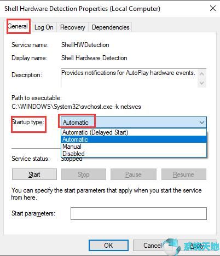Close the properties dialog with X
The image size is (220, 256).
213,8
